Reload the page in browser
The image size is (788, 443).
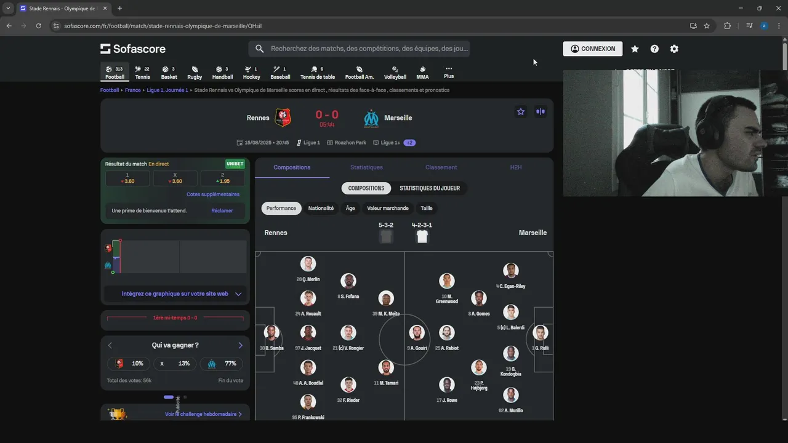point(38,26)
